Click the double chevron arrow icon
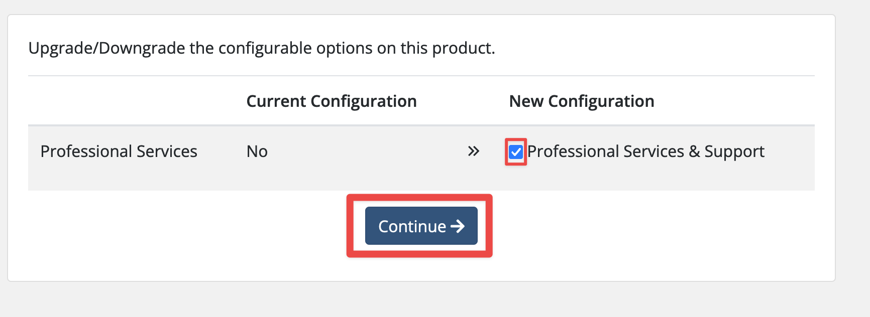Image resolution: width=870 pixels, height=317 pixels. (x=473, y=151)
